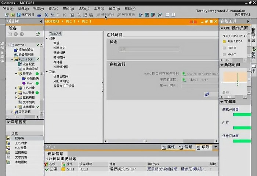
Task: Collapse the 存储器 section in online tools
Action: click(222, 102)
